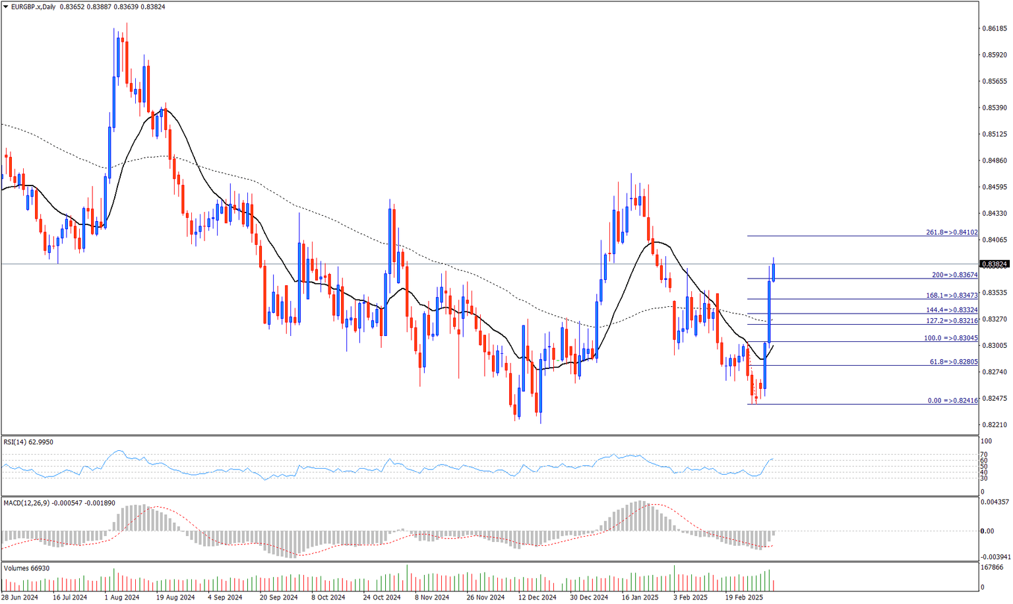Click the 19 Aug 2024 date label
Screen dimensions: 1013x604
[x=175, y=597]
